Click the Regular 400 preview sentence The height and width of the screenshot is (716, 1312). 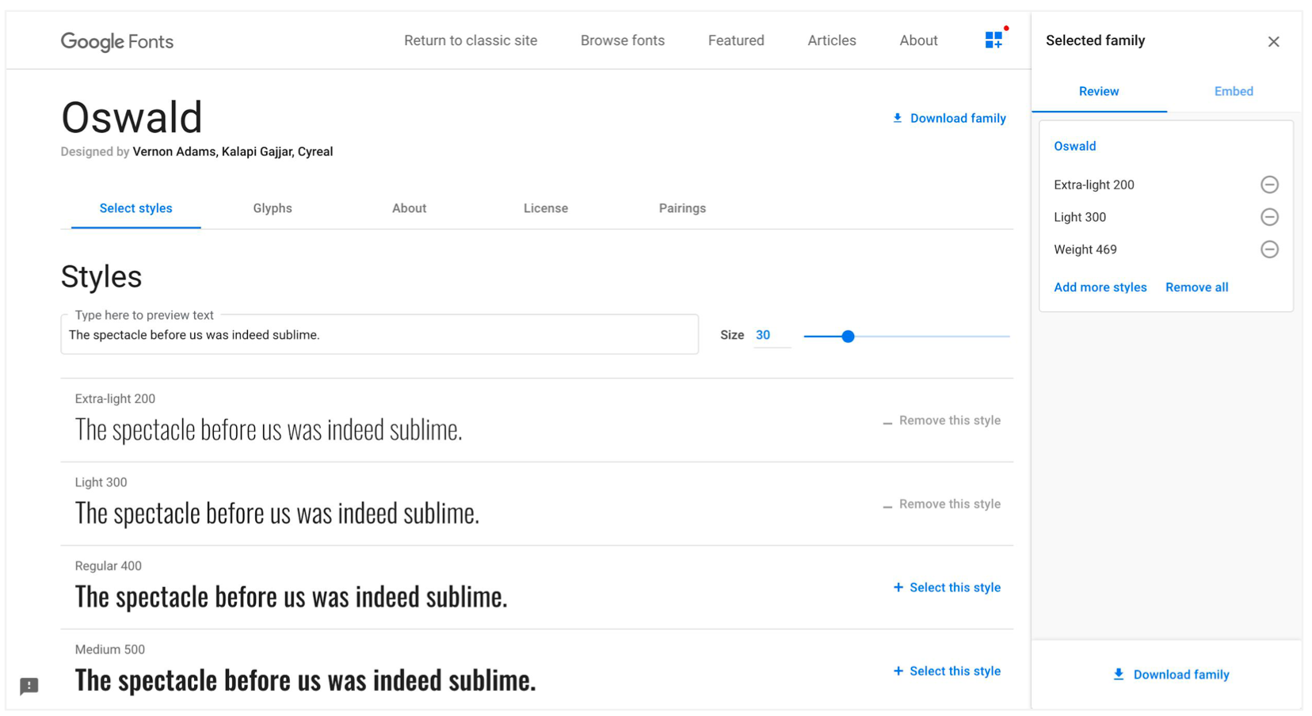(x=291, y=597)
